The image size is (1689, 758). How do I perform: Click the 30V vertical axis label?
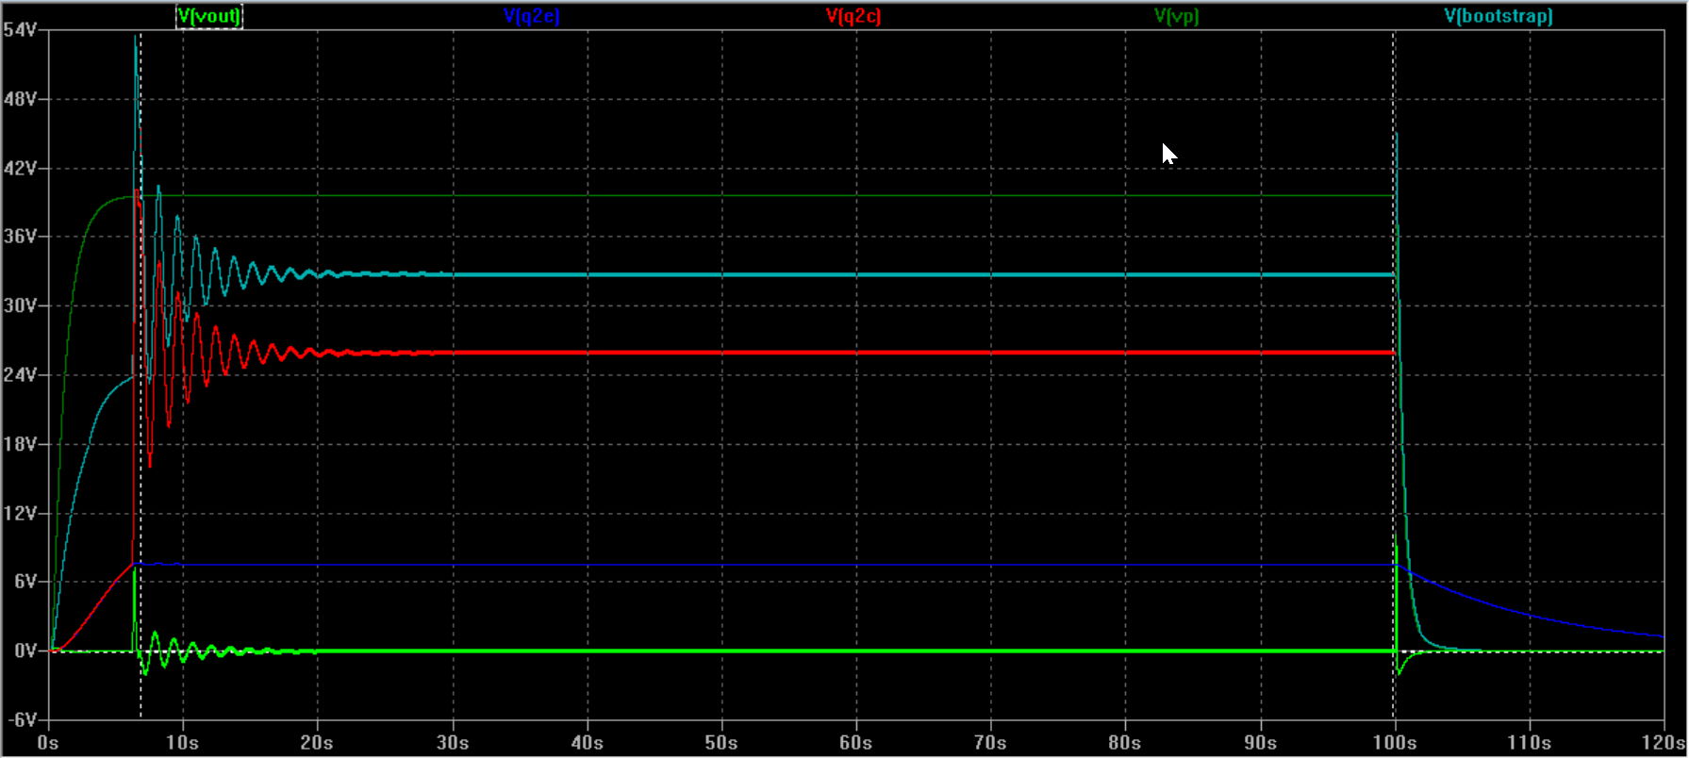tap(20, 305)
